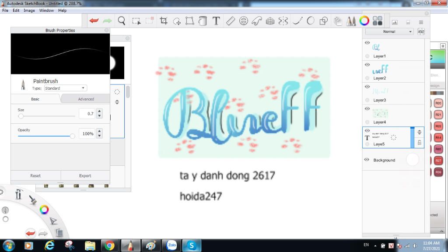Screen dimensions: 448x252
Task: Open the brush Type dropdown
Action: [66, 88]
